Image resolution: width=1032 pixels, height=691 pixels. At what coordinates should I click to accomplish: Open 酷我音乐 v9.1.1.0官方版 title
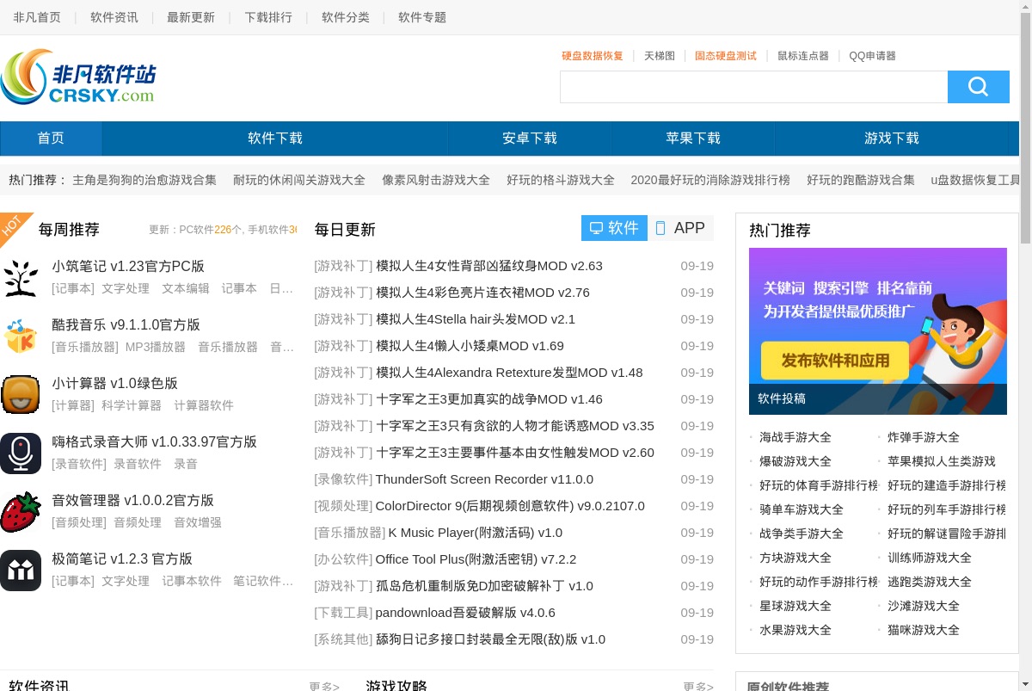(126, 325)
